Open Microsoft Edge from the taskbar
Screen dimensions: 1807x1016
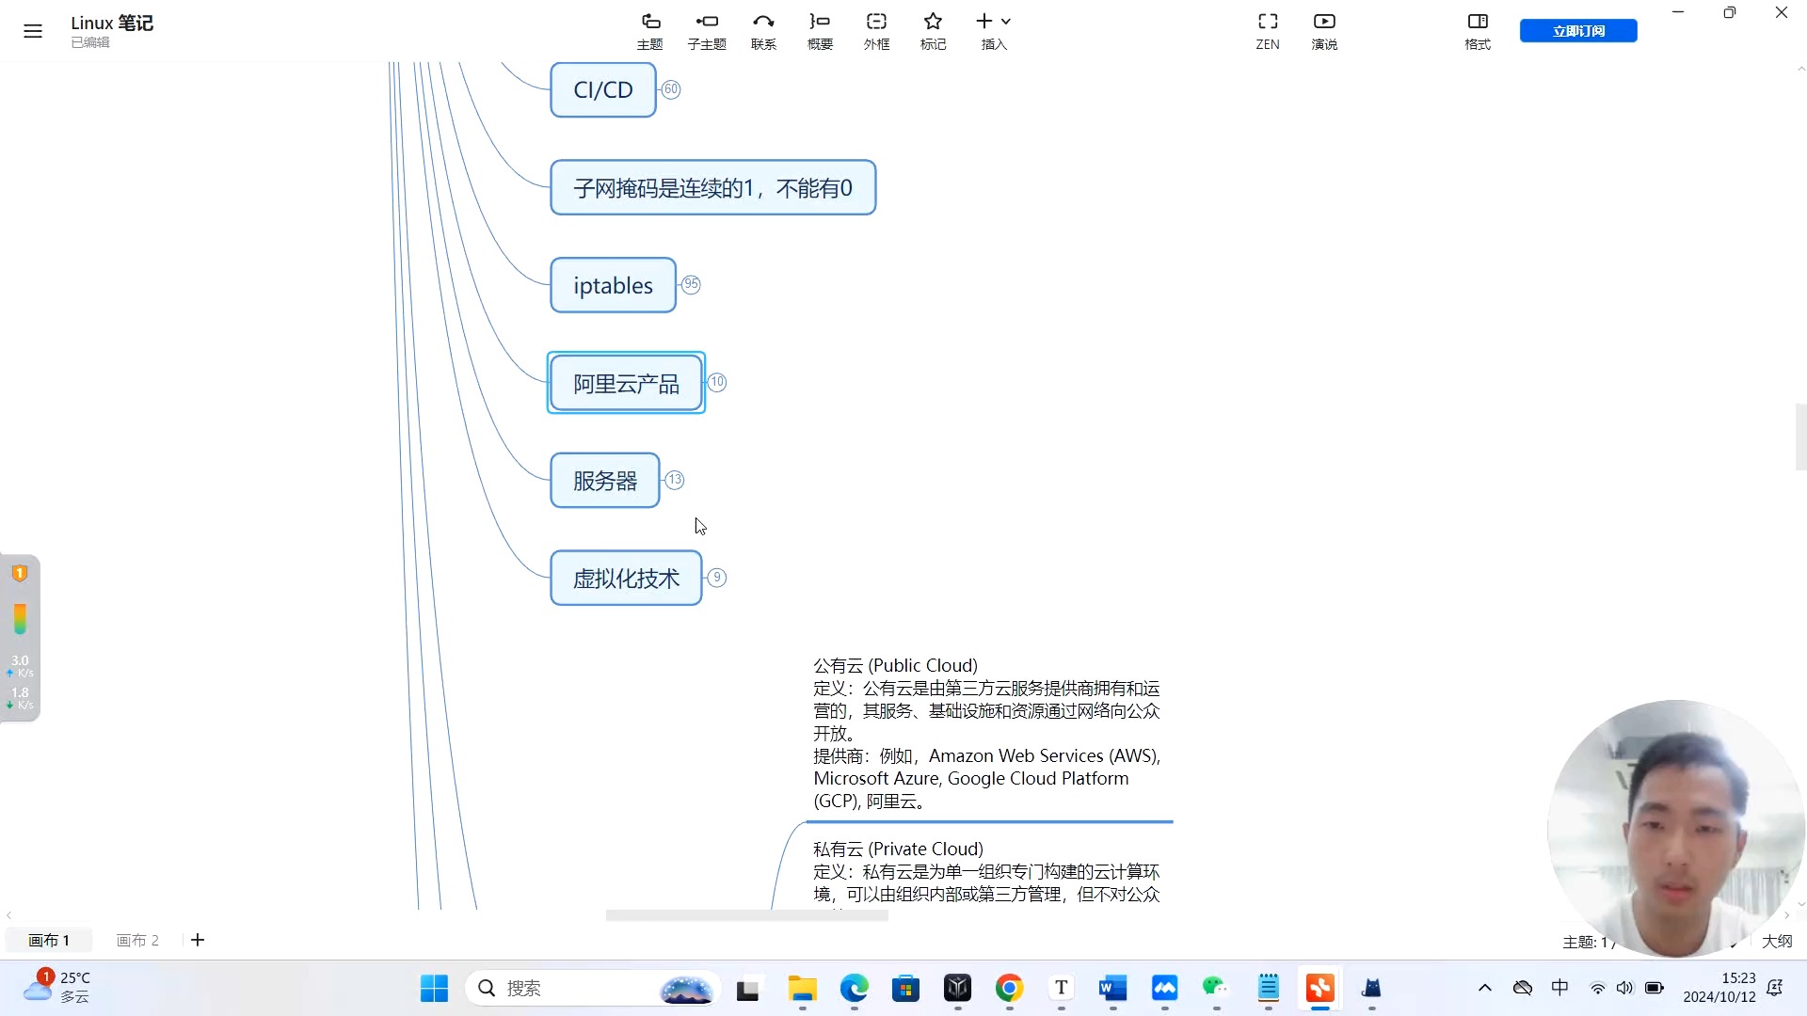tap(854, 988)
